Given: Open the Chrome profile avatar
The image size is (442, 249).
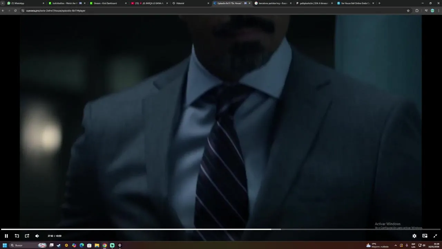Looking at the screenshot, I should (x=432, y=11).
